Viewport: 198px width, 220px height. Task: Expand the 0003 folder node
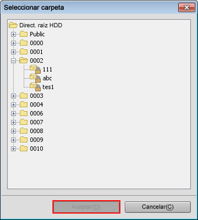pyautogui.click(x=13, y=96)
